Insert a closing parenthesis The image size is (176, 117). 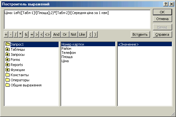click(95, 34)
